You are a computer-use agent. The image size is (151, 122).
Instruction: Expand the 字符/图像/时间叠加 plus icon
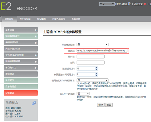36,55
